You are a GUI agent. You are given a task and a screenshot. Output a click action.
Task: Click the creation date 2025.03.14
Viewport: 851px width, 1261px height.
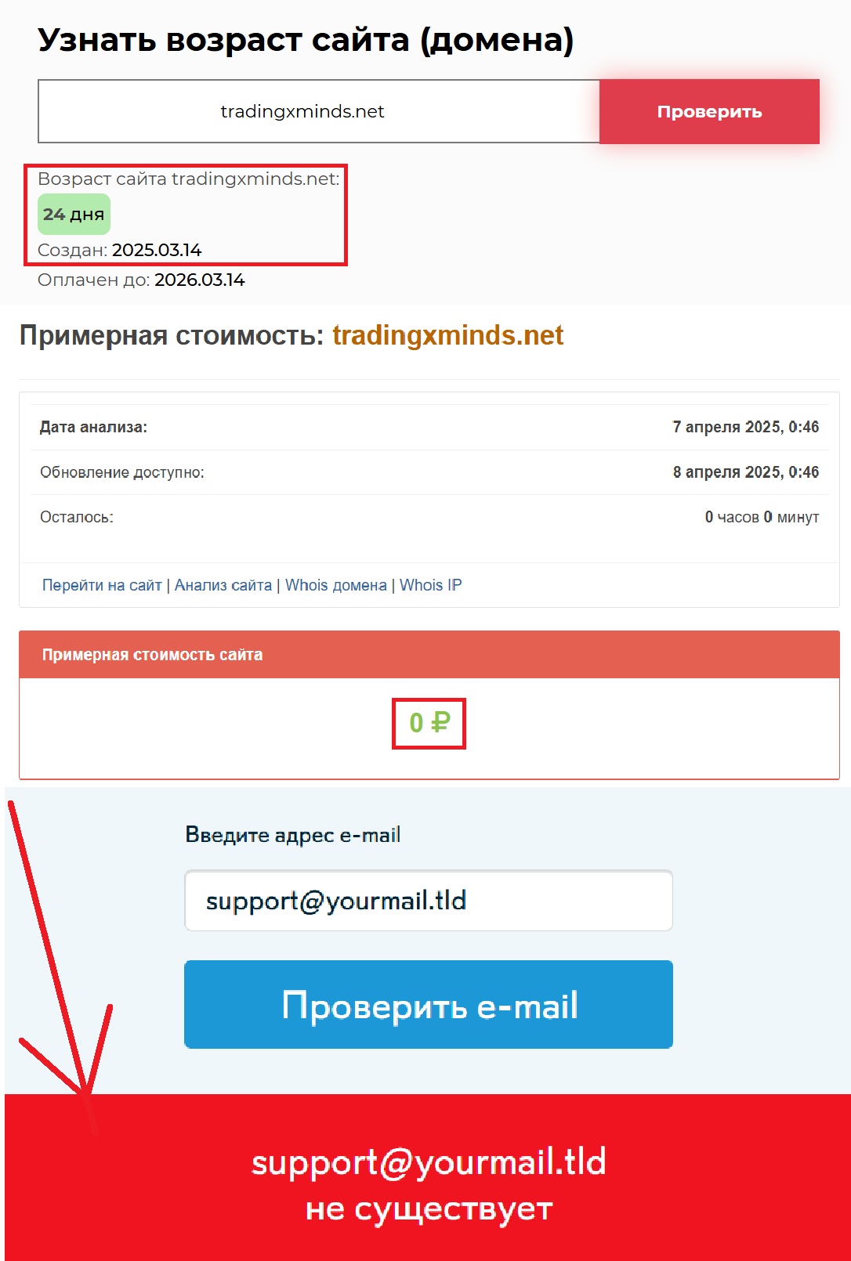tap(157, 251)
